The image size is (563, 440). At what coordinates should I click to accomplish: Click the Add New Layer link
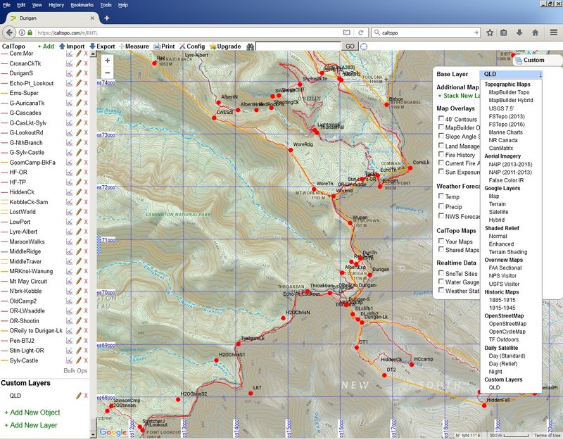point(31,425)
